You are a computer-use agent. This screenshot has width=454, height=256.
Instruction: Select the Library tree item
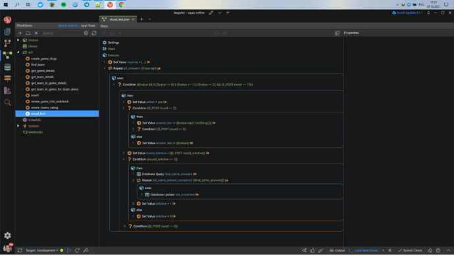point(33,46)
